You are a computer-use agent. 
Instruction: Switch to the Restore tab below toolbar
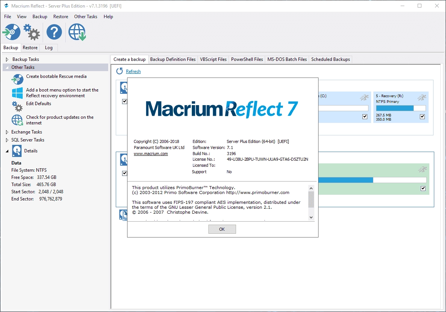click(30, 48)
